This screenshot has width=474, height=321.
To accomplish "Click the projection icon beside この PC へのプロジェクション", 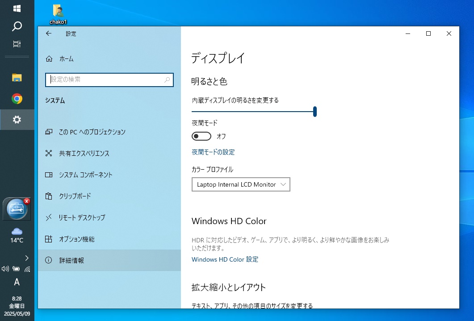I will point(49,132).
